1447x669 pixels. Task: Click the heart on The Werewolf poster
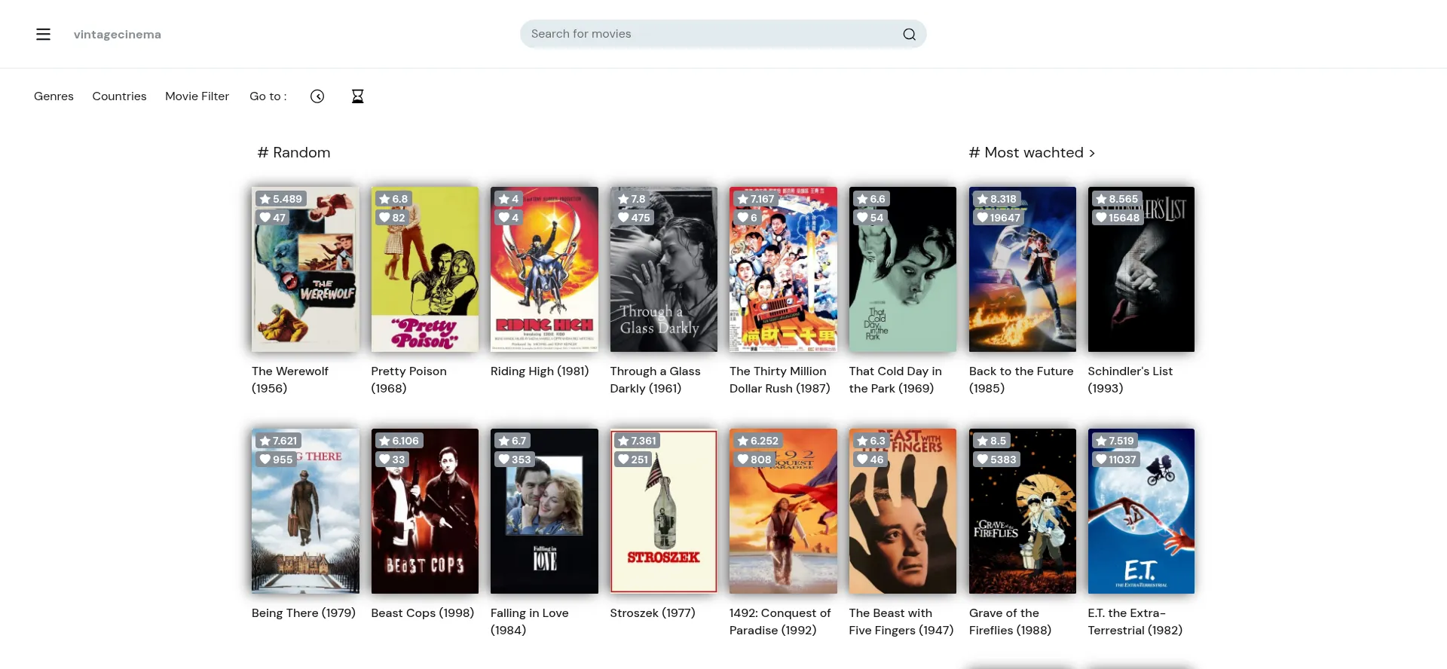(x=265, y=218)
